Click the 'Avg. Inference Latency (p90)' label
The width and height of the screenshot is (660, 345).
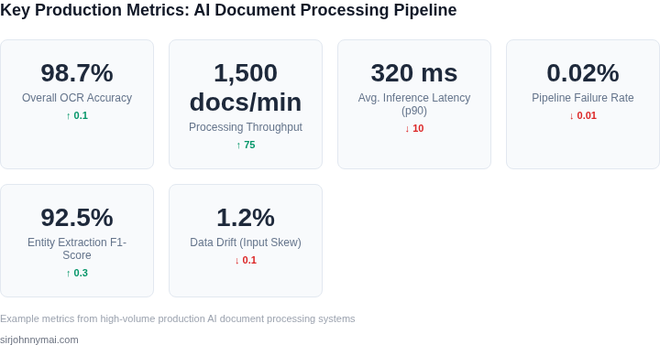pos(414,104)
